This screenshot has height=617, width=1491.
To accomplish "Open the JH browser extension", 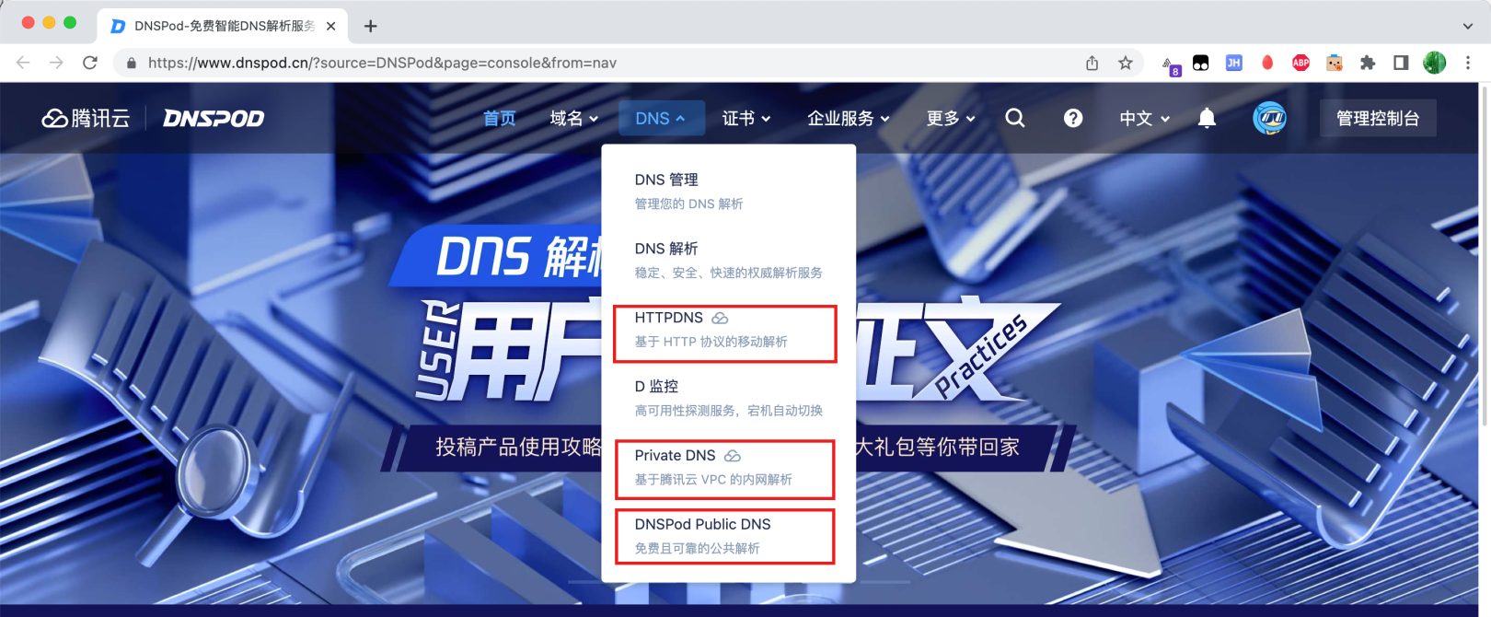I will (x=1233, y=63).
